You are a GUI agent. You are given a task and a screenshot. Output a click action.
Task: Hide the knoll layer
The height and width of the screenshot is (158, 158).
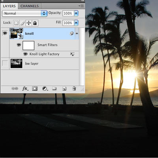click(x=5, y=33)
